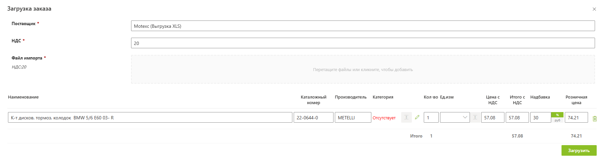
Task: Click the apply-to-all icon after the unit dropdown
Action: (475, 117)
